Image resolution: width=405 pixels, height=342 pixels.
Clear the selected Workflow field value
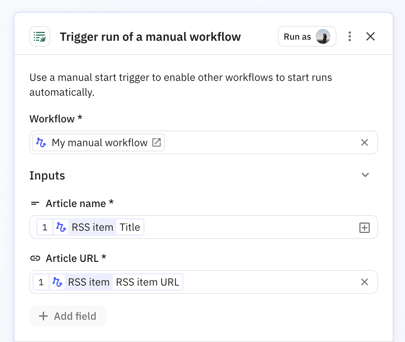pos(365,143)
